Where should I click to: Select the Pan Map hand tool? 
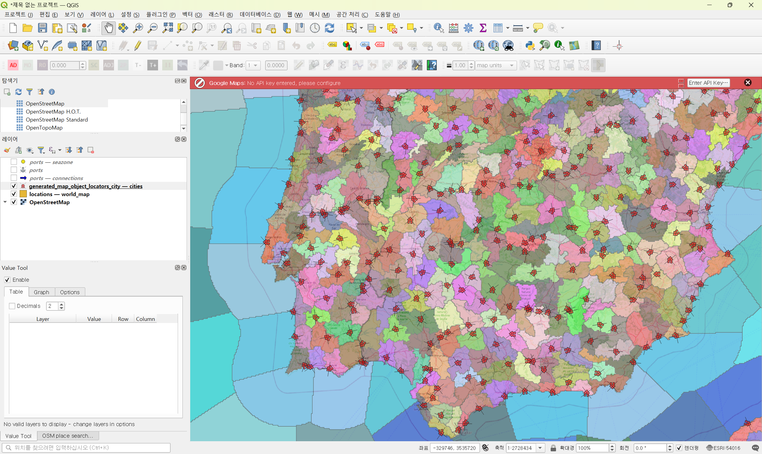click(108, 28)
